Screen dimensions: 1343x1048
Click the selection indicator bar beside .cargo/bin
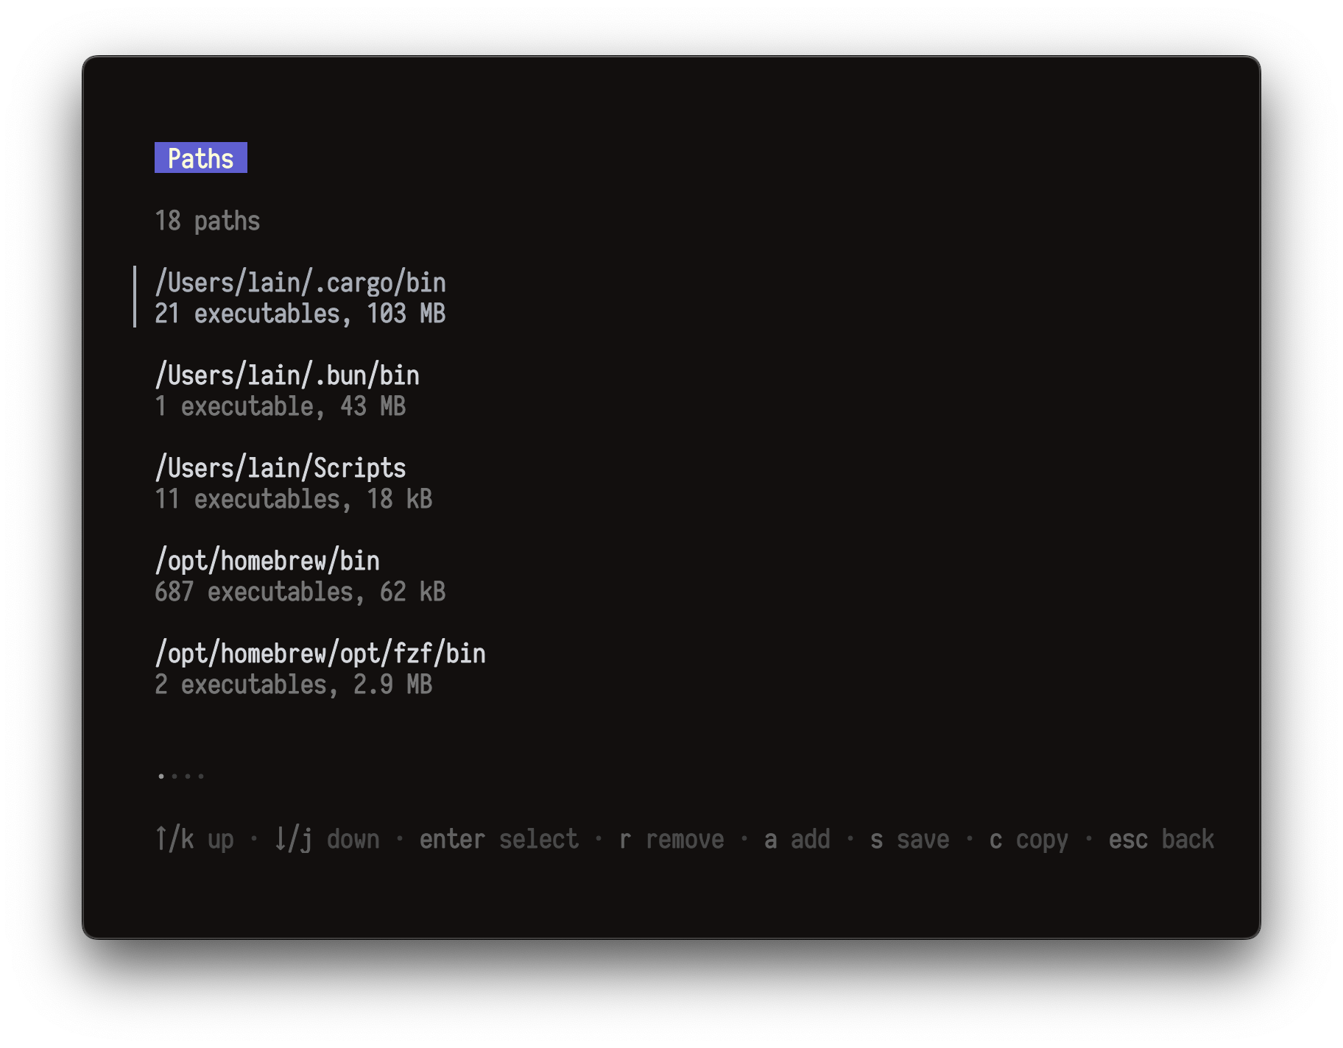pyautogui.click(x=135, y=297)
